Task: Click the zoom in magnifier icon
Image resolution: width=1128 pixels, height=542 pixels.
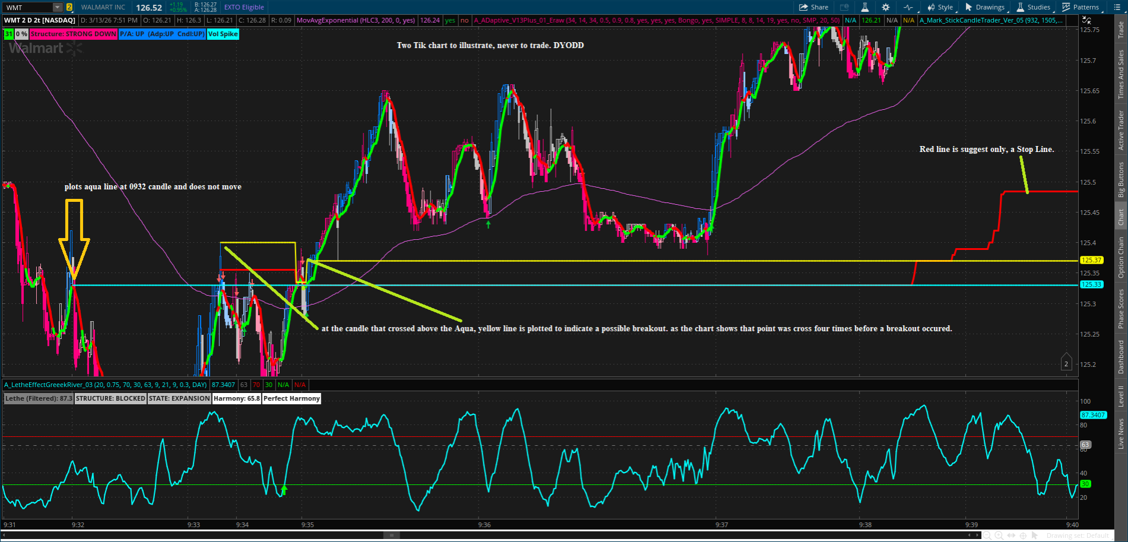Action: point(1000,535)
